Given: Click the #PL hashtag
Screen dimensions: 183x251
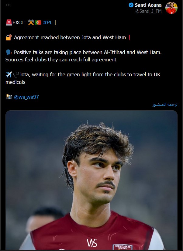Looking at the screenshot, I should pos(48,22).
